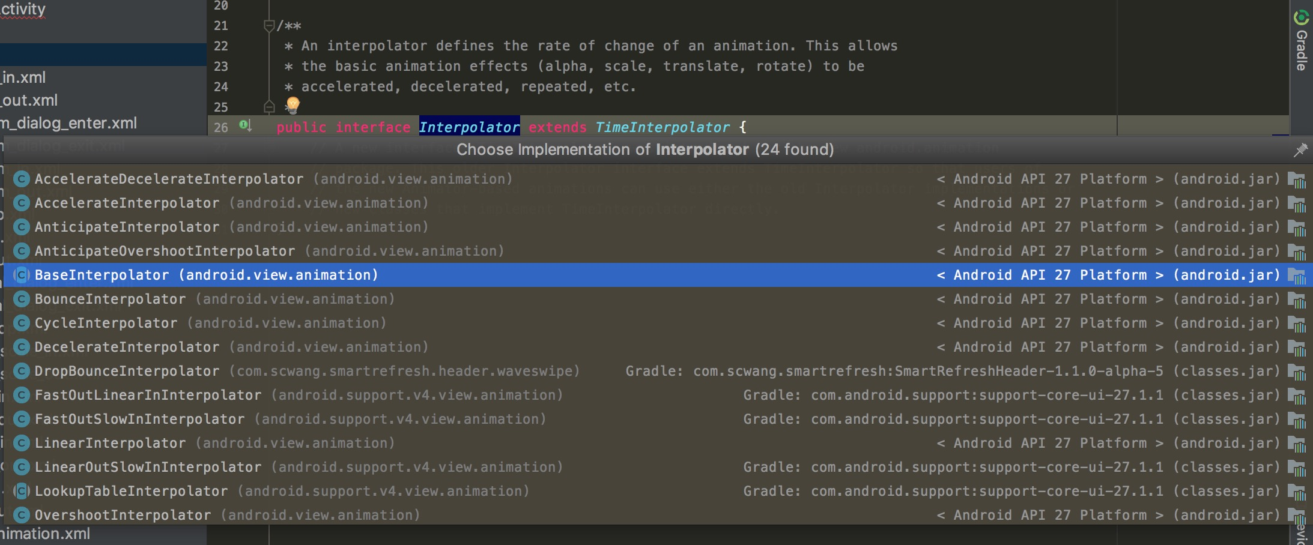Select AccelerateInterpolator implementation
The width and height of the screenshot is (1313, 545).
[x=658, y=203]
